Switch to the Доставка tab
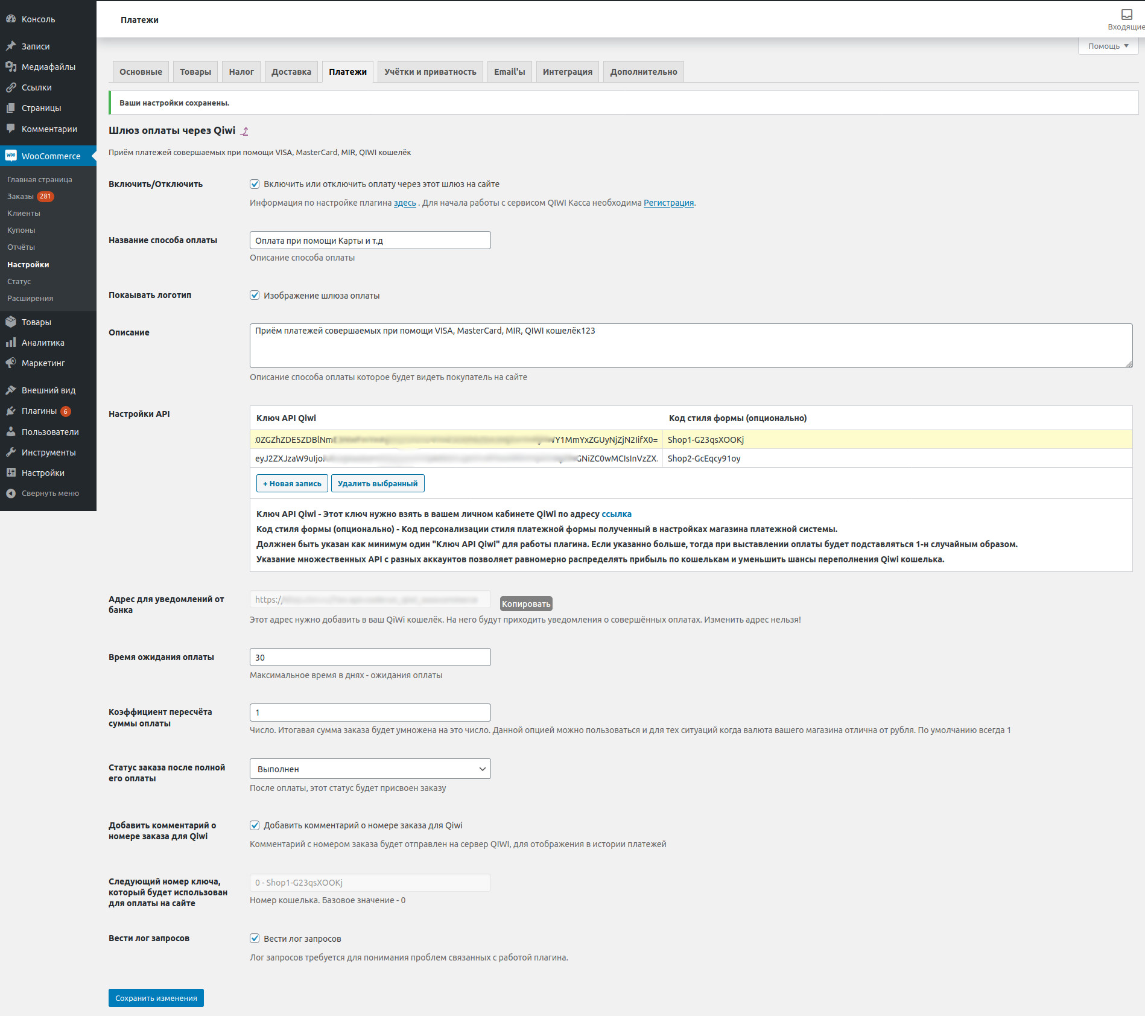This screenshot has height=1016, width=1145. (291, 71)
